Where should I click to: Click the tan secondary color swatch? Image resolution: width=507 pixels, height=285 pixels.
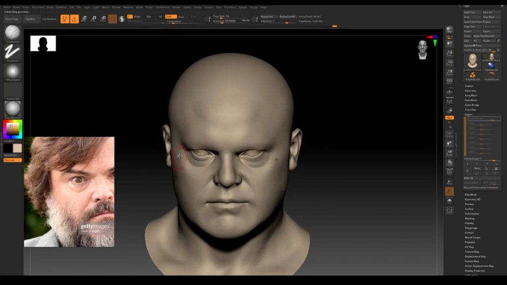[x=17, y=148]
